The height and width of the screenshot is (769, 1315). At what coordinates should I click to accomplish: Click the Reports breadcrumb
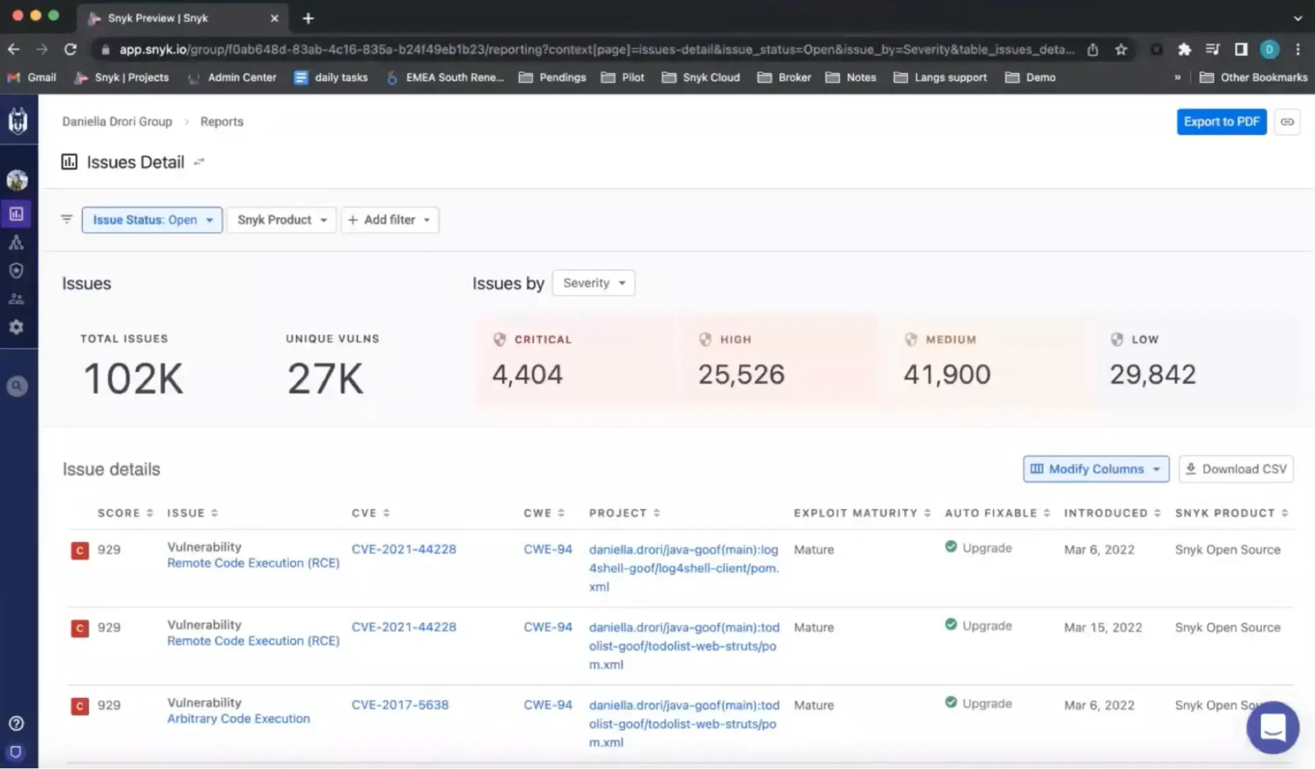click(x=222, y=122)
